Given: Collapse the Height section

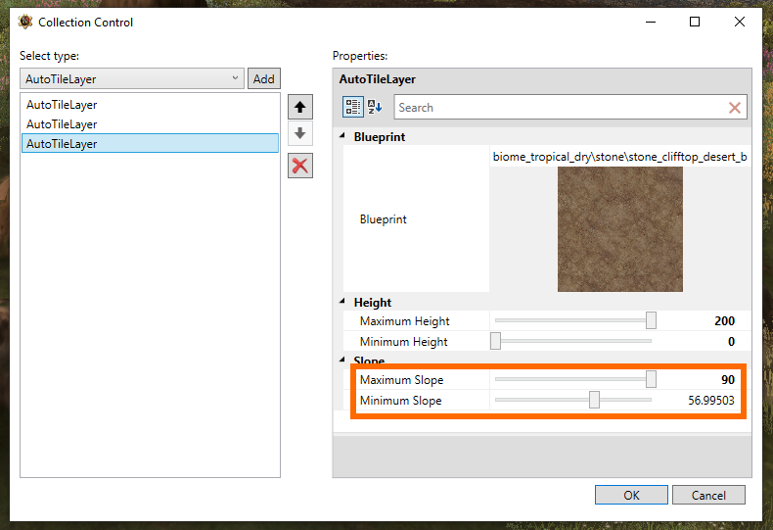Looking at the screenshot, I should [x=342, y=301].
